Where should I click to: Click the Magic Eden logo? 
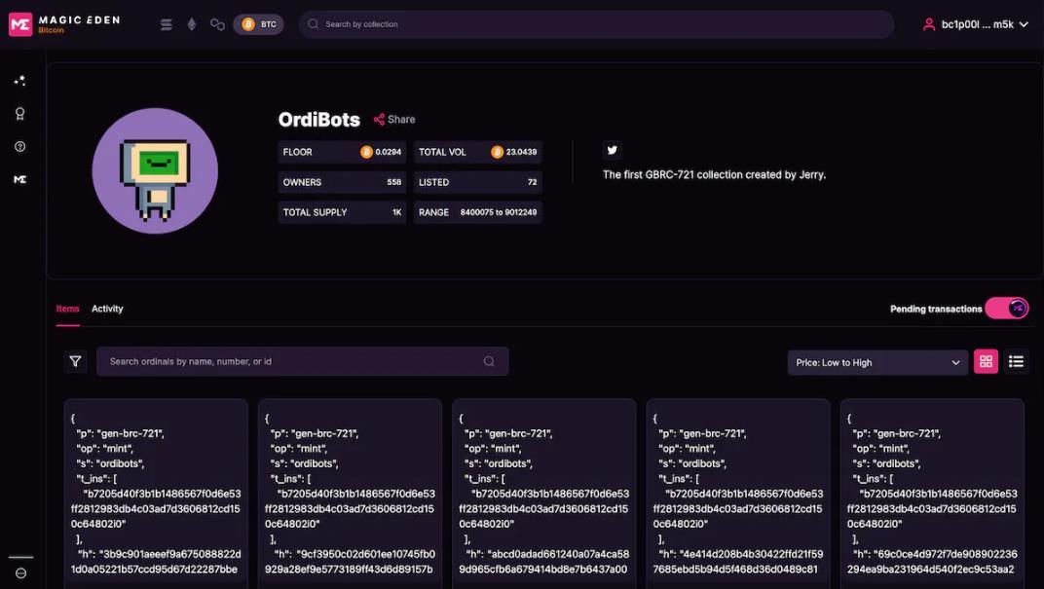click(x=64, y=24)
